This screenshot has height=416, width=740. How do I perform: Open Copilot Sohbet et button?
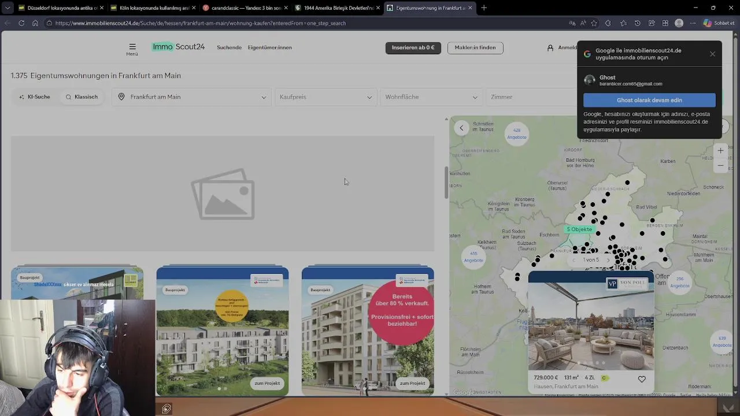[719, 23]
